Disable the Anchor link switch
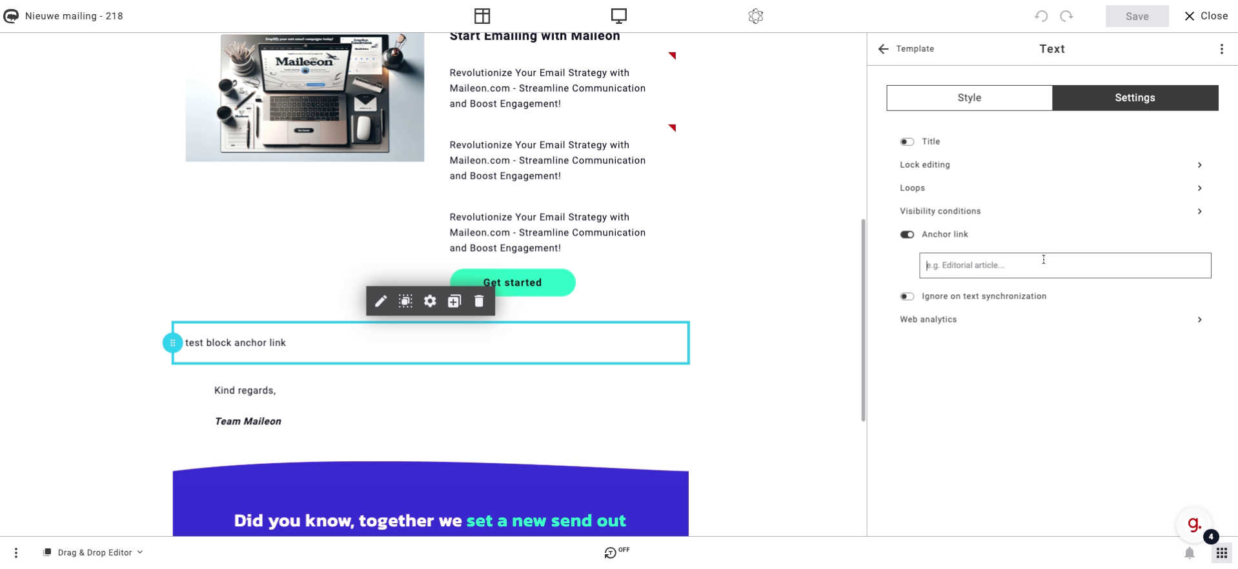Image resolution: width=1238 pixels, height=569 pixels. point(907,235)
